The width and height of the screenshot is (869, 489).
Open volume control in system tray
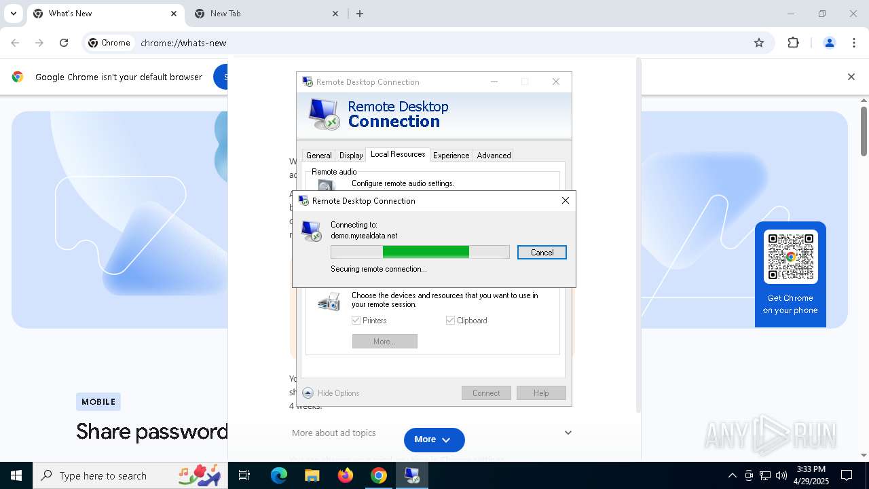click(781, 475)
